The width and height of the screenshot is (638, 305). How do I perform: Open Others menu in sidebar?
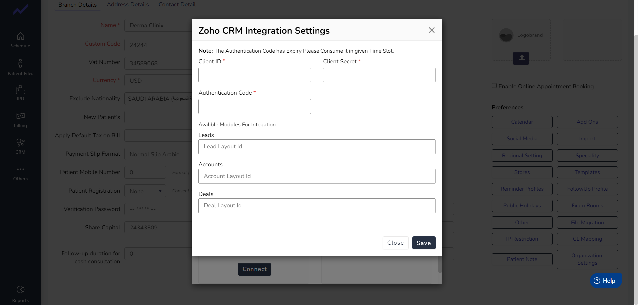(x=20, y=174)
